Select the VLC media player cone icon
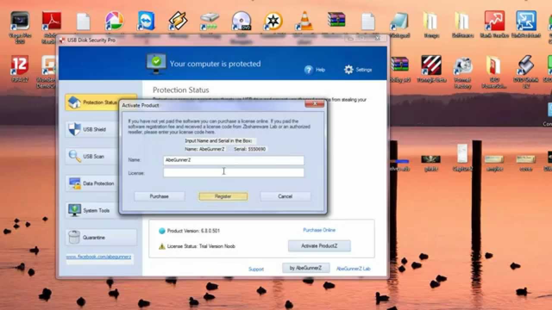Image resolution: width=552 pixels, height=310 pixels. tap(305, 22)
